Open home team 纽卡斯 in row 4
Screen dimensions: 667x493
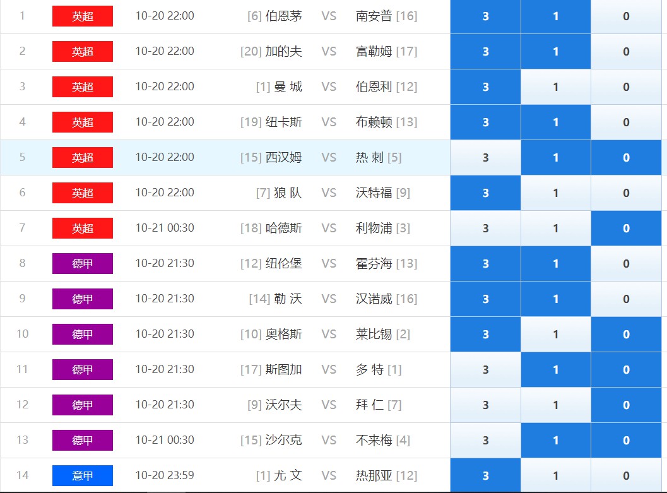(283, 122)
